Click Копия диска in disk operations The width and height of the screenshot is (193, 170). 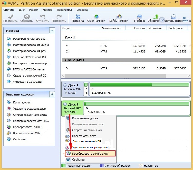click(x=18, y=102)
